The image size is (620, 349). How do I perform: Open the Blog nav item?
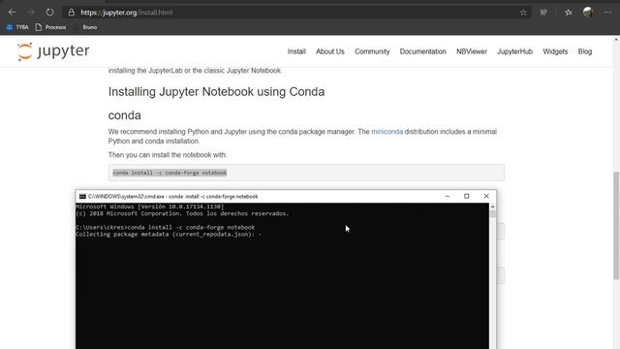point(585,51)
